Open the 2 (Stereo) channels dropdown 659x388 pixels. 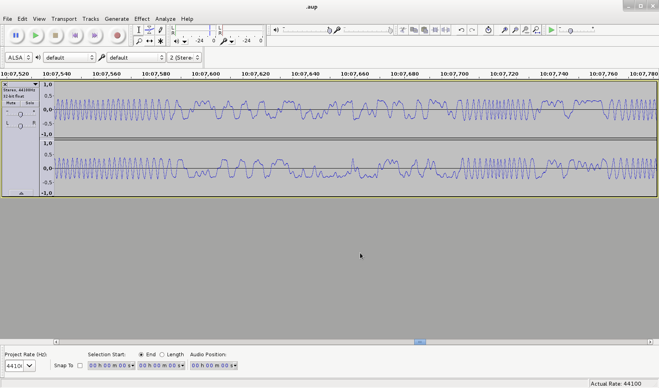pyautogui.click(x=184, y=58)
